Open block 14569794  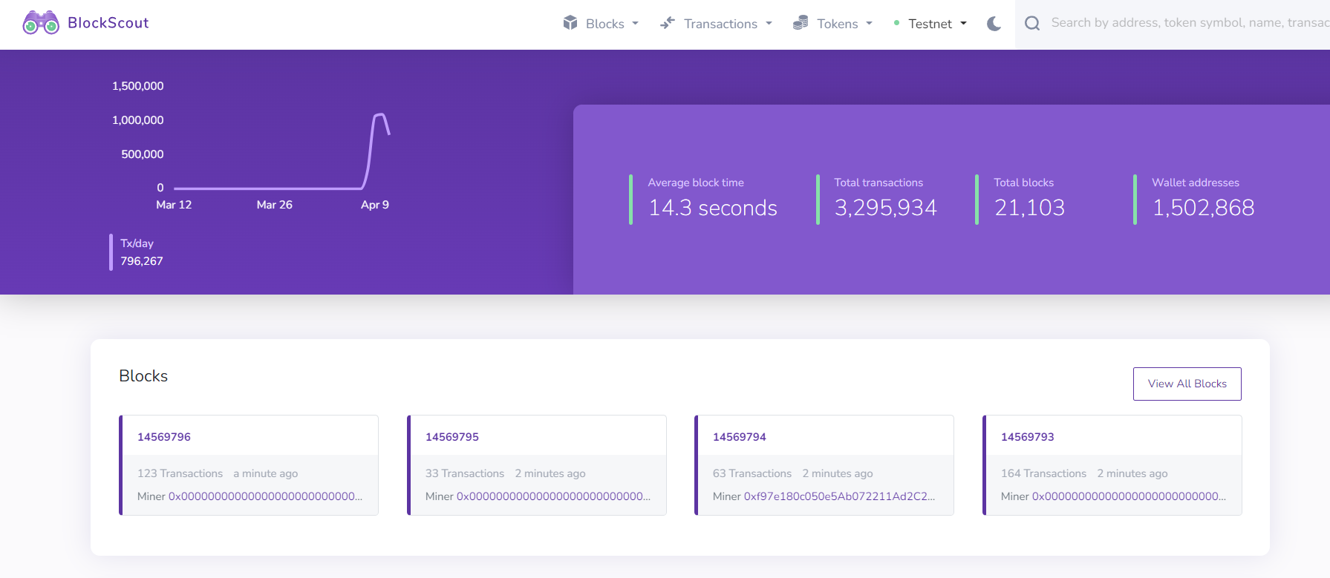pyautogui.click(x=740, y=437)
